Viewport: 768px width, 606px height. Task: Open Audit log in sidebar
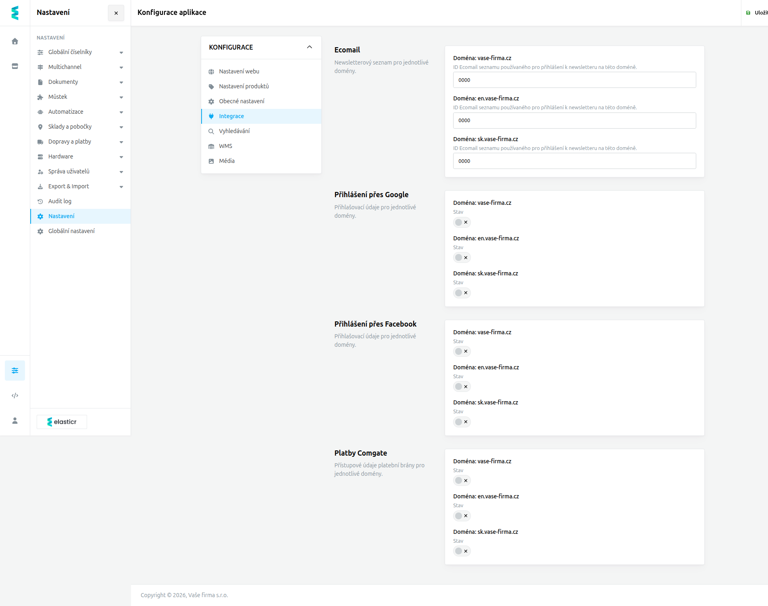(x=81, y=201)
